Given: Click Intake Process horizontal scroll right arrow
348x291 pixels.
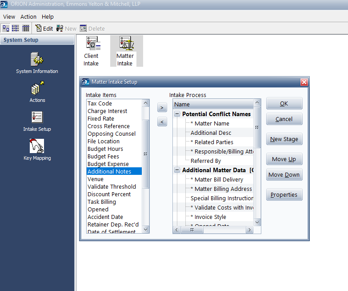Looking at the screenshot, I should (249, 230).
